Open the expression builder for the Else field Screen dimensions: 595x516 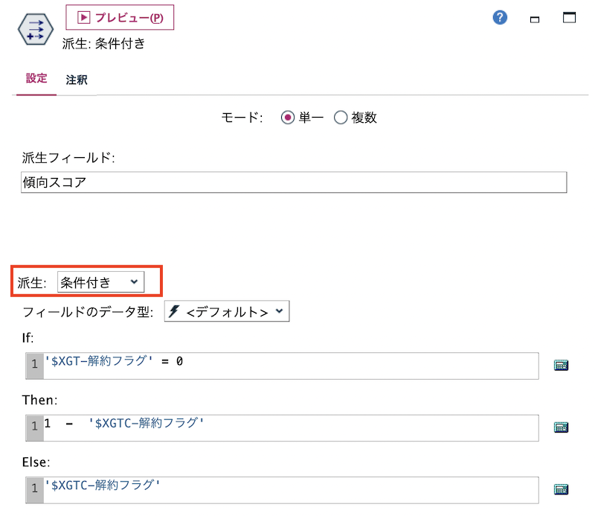[562, 489]
